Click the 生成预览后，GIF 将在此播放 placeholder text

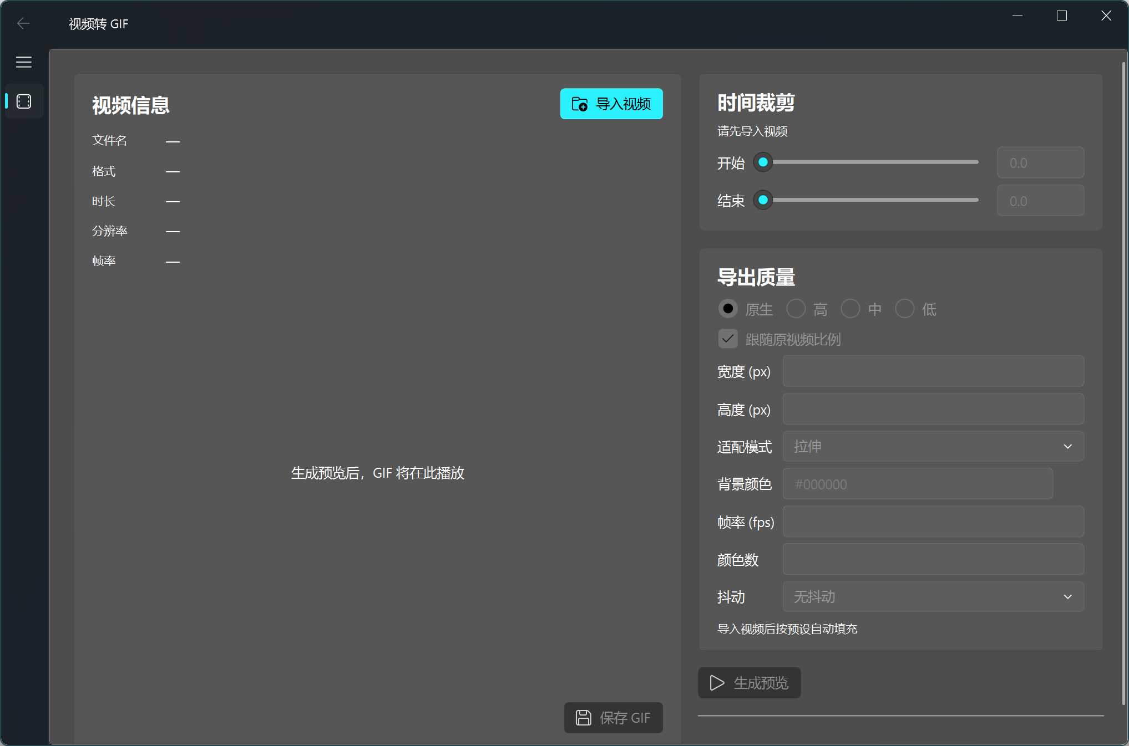(377, 473)
